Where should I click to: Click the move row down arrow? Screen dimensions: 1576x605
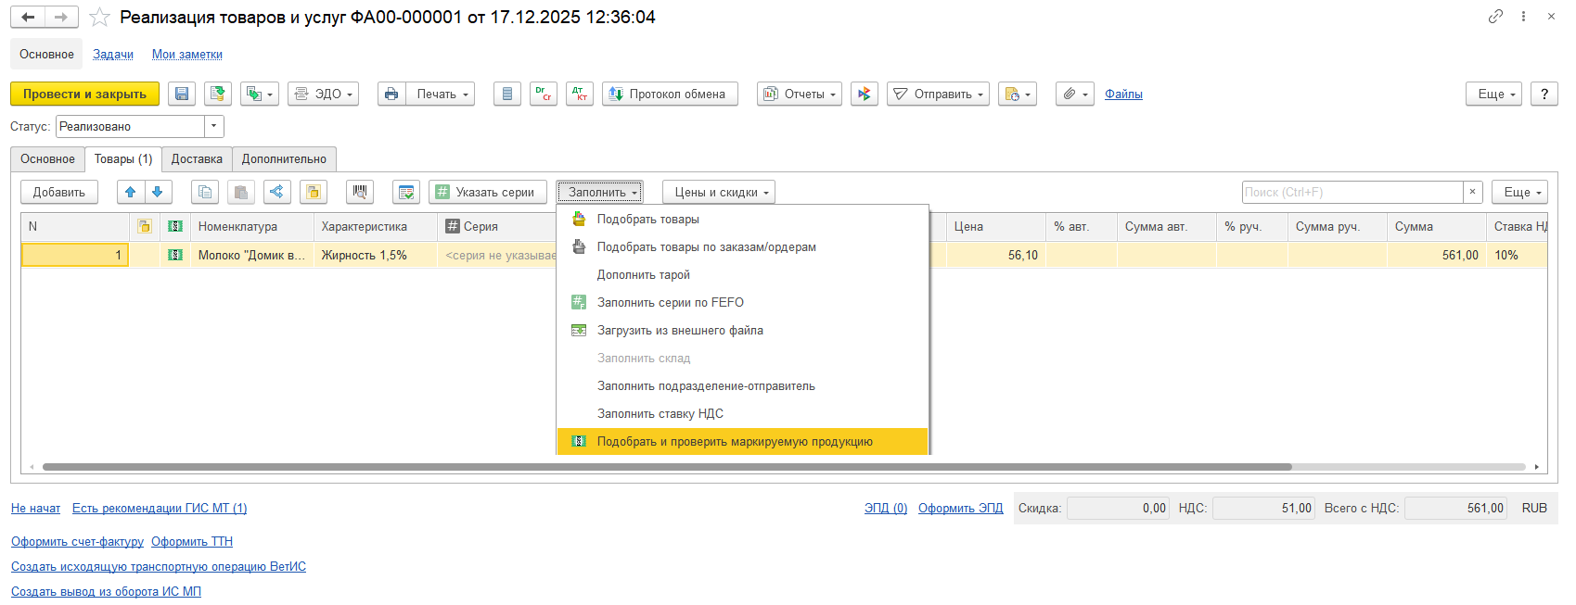(157, 192)
